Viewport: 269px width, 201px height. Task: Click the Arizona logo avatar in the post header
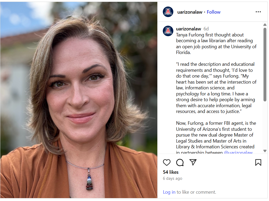tap(168, 12)
